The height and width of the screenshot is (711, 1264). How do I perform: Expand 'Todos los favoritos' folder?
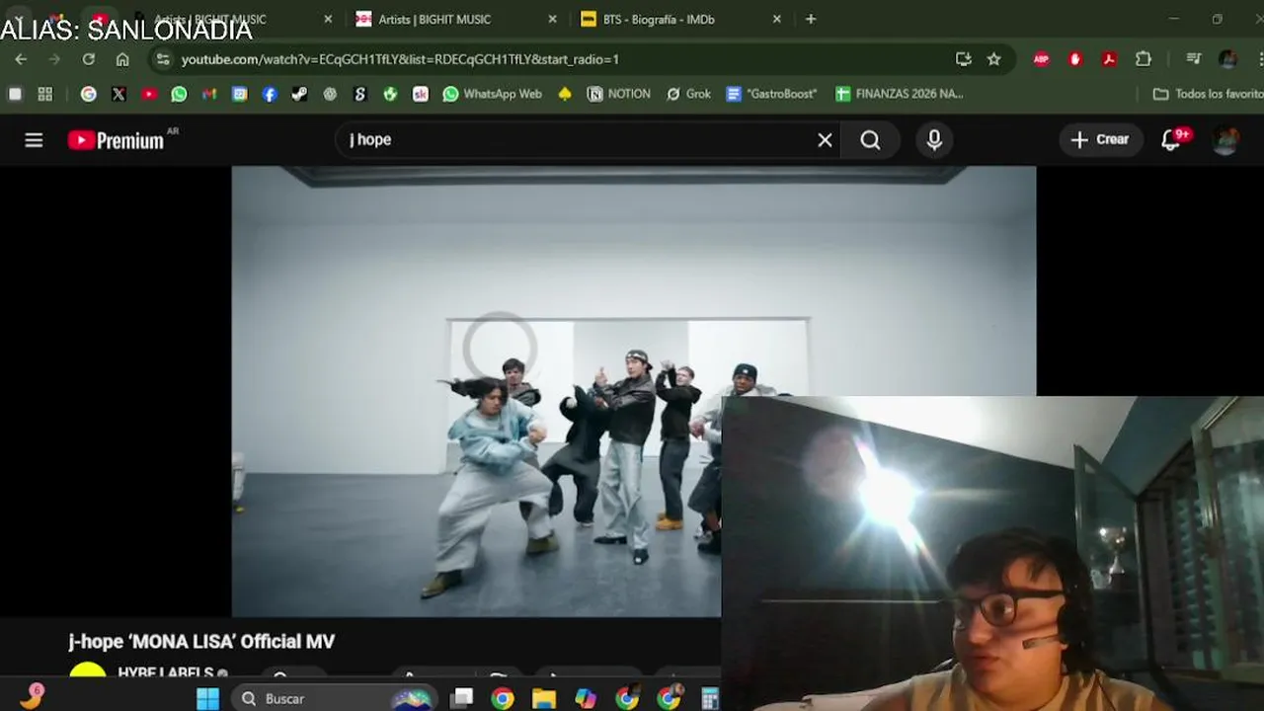coord(1208,94)
